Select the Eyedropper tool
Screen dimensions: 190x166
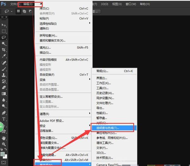point(4,56)
